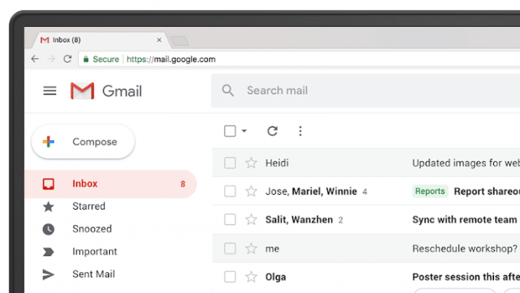This screenshot has width=520, height=293.
Task: Star the email from Olga
Action: (251, 277)
